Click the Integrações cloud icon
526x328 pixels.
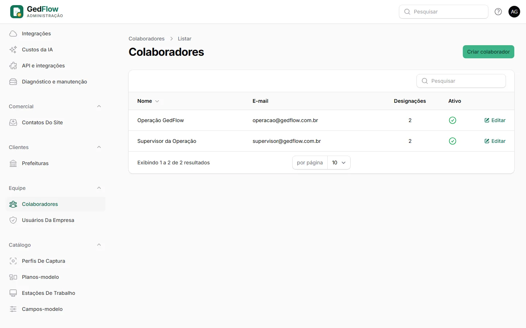pyautogui.click(x=13, y=34)
